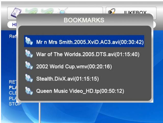Open the Queen Music Video_HD.tp bookmark
The height and width of the screenshot is (123, 163).
80,91
